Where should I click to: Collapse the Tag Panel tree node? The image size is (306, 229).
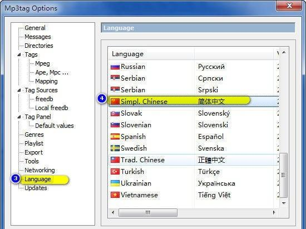(19, 117)
